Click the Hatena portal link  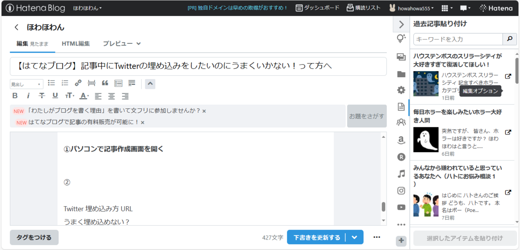coord(496,8)
